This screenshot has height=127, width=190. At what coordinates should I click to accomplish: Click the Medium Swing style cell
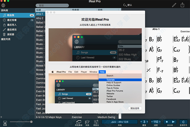[106, 117]
